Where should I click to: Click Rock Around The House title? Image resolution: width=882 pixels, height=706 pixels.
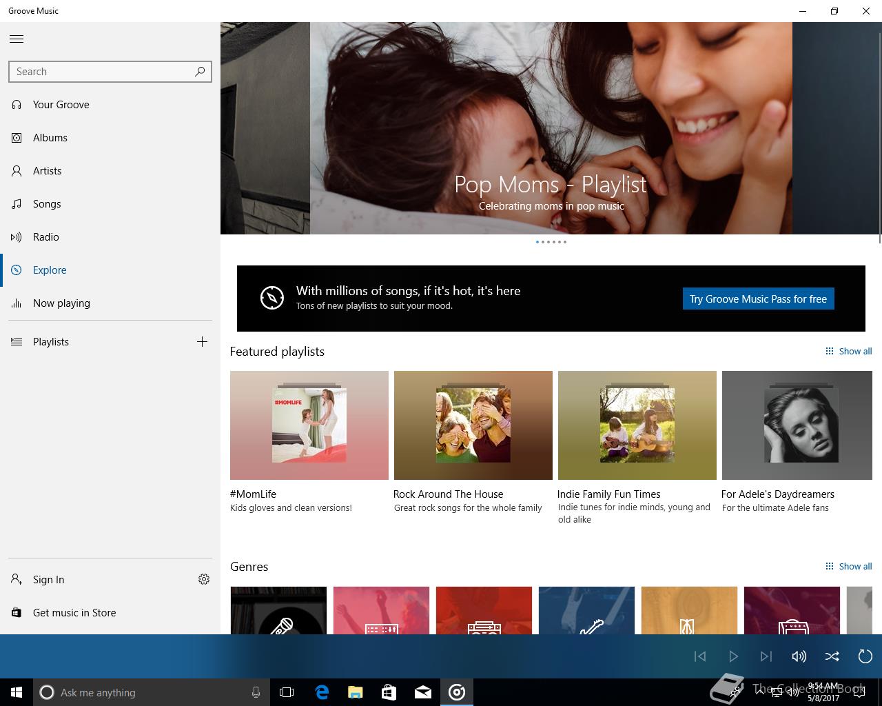pyautogui.click(x=448, y=494)
